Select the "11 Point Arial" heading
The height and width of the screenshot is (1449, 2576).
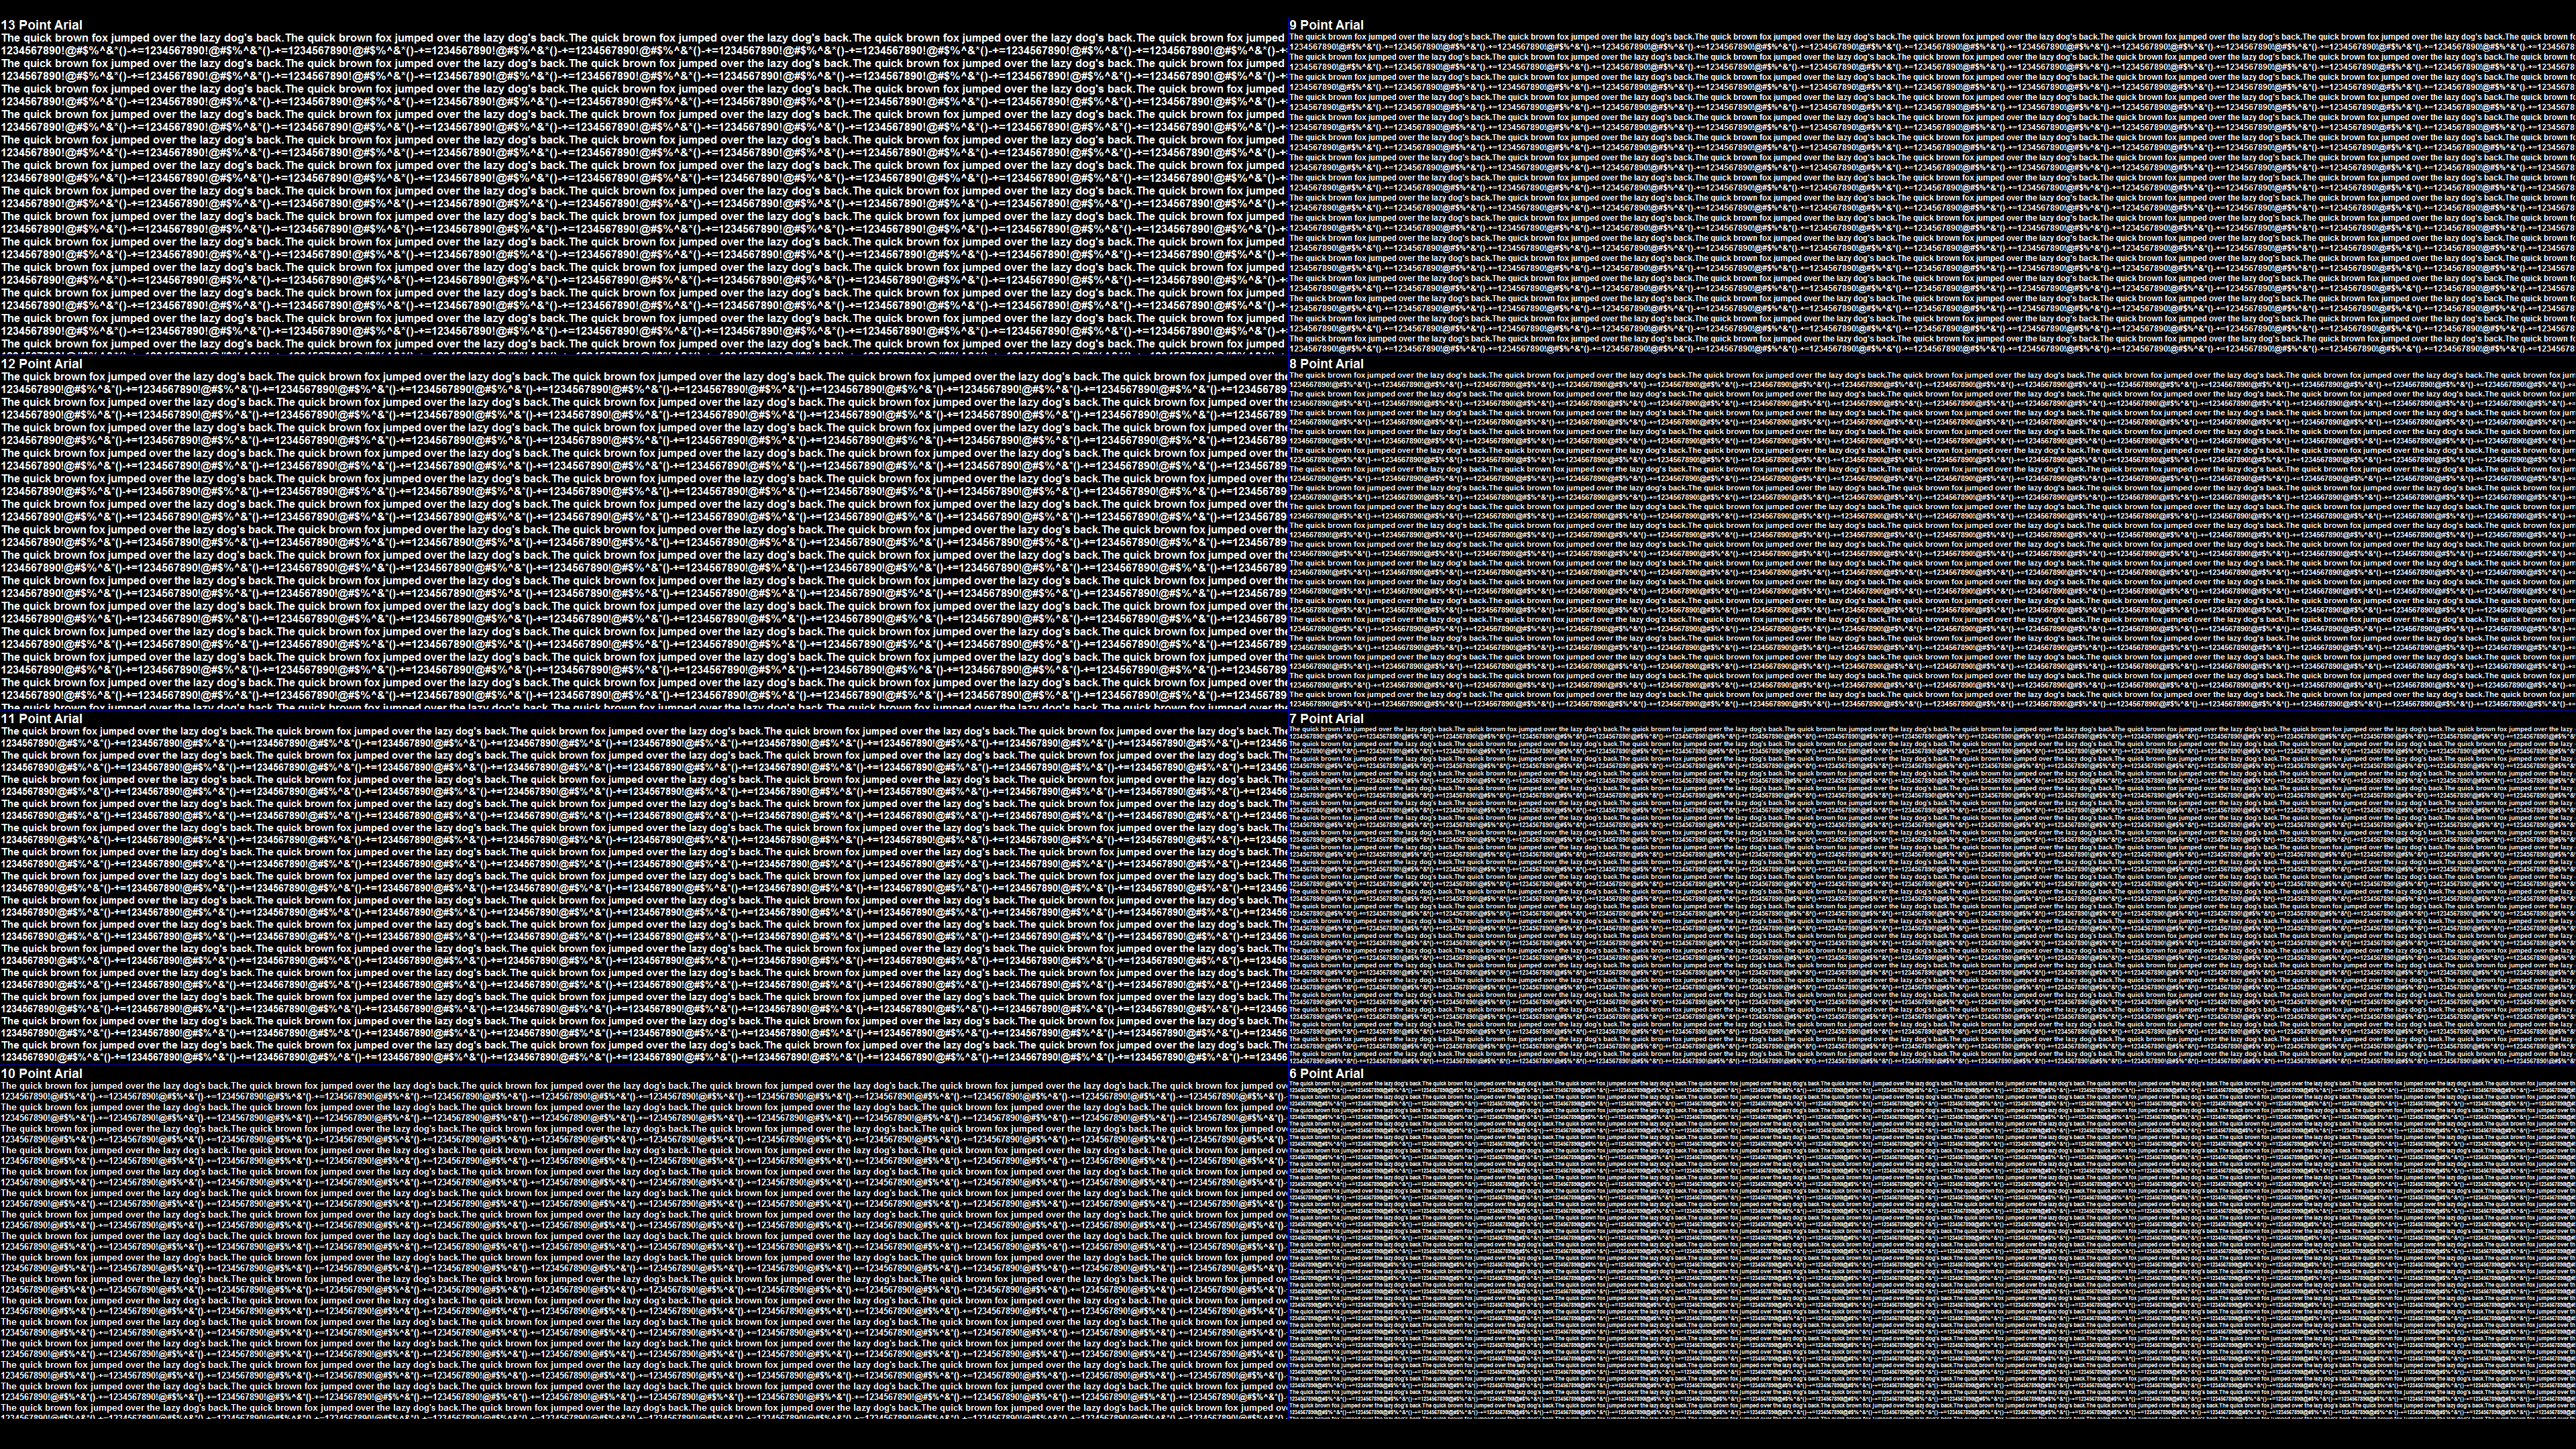point(42,719)
